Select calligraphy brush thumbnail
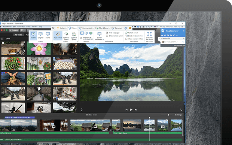232x145 pixels. (x=13, y=108)
